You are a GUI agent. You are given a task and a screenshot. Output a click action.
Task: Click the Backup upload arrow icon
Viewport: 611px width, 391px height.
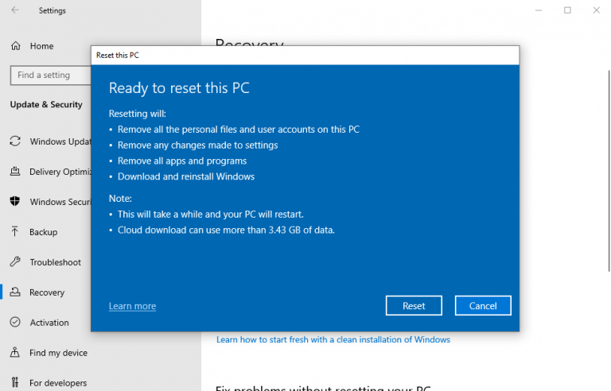pos(15,232)
